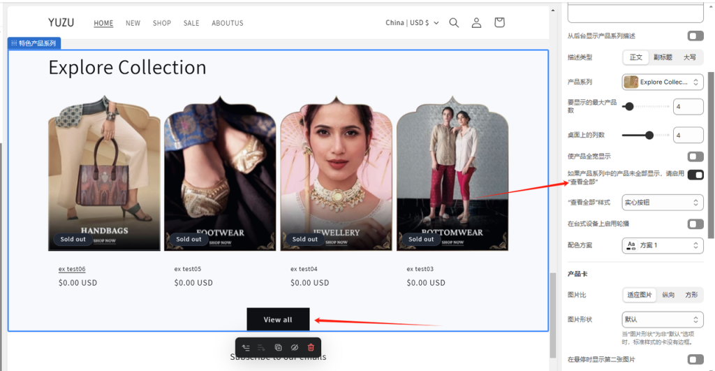Delete the section with red trash icon
The width and height of the screenshot is (715, 371).
click(x=311, y=347)
